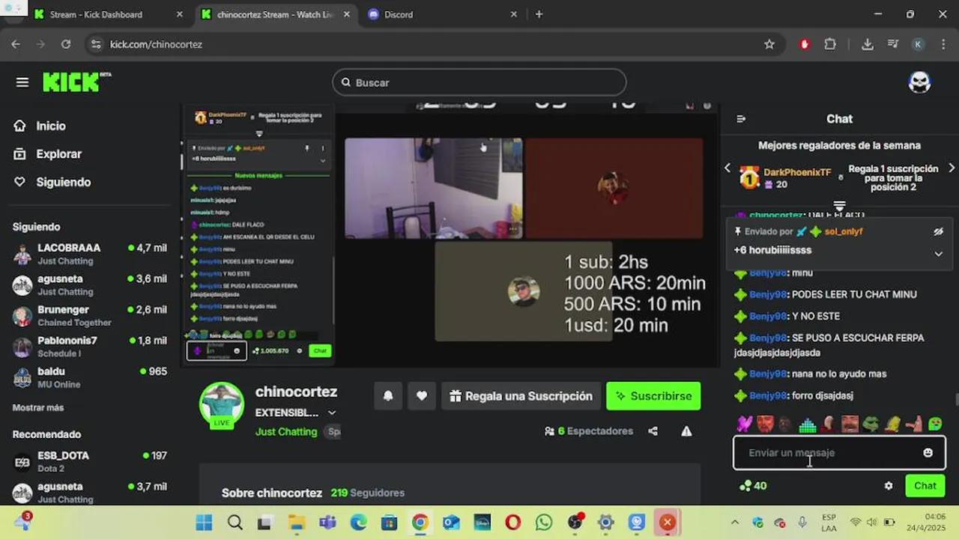
Task: Open Chrome downloads icon
Action: tap(868, 44)
